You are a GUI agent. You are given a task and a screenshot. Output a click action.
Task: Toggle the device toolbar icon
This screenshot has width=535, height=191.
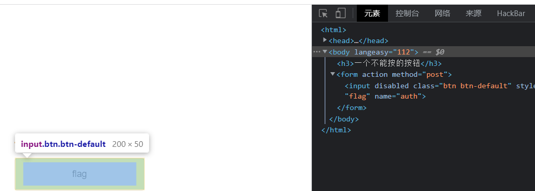click(x=341, y=13)
